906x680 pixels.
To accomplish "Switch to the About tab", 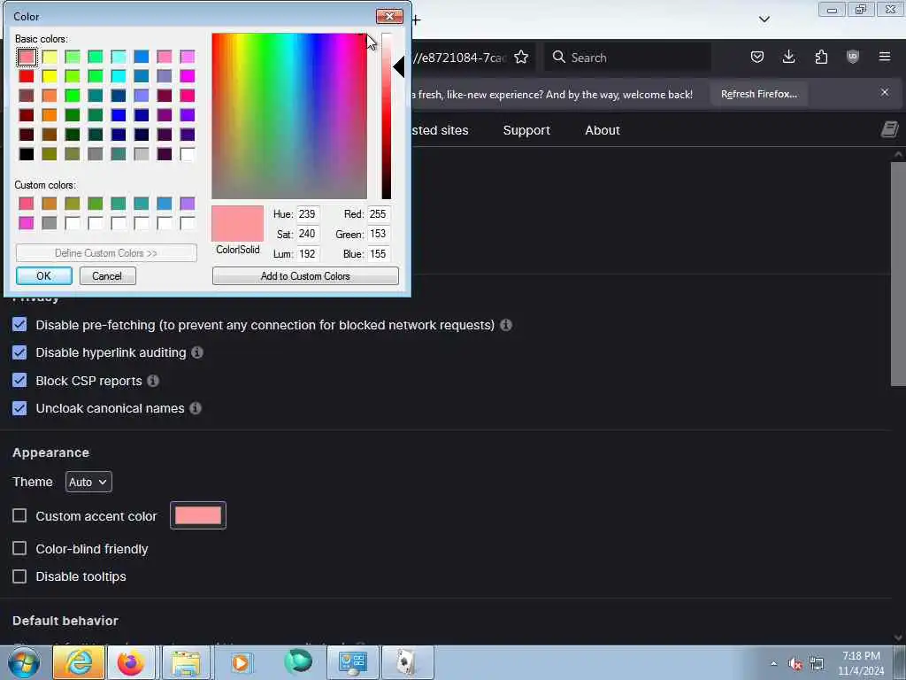I will pyautogui.click(x=602, y=130).
